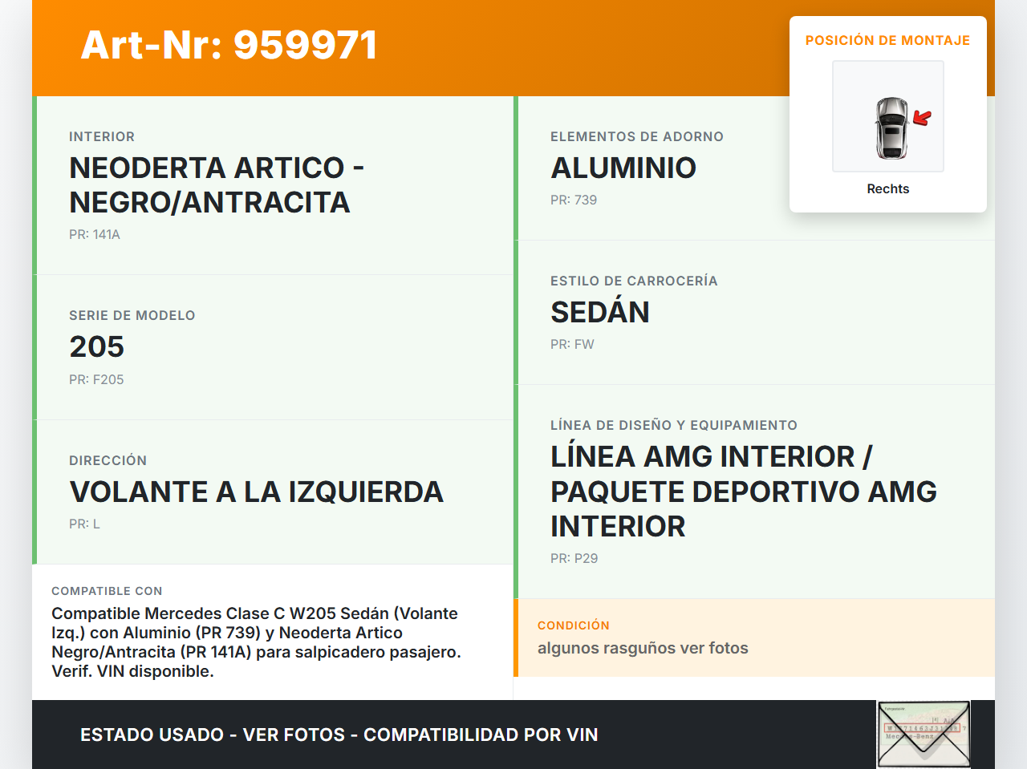Select NEODERTA ARTICO - NEGRO/ANTRACITA value
Image resolution: width=1027 pixels, height=769 pixels.
point(217,185)
